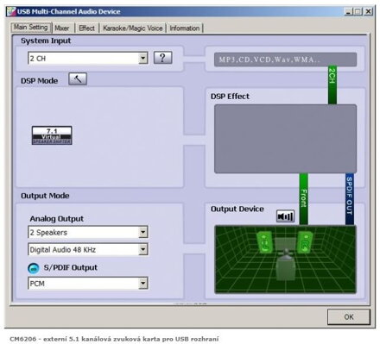The width and height of the screenshot is (380, 344).
Task: Select the right front speaker in room view
Action: [x=305, y=242]
